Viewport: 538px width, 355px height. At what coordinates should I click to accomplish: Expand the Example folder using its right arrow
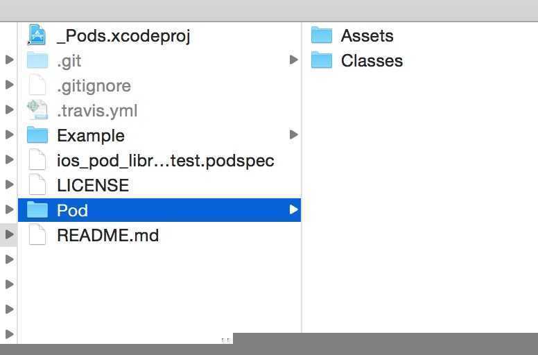pyautogui.click(x=293, y=135)
